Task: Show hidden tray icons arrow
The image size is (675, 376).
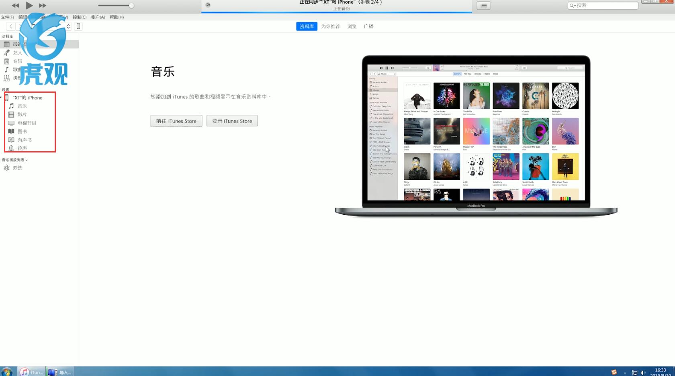Action: coord(625,373)
